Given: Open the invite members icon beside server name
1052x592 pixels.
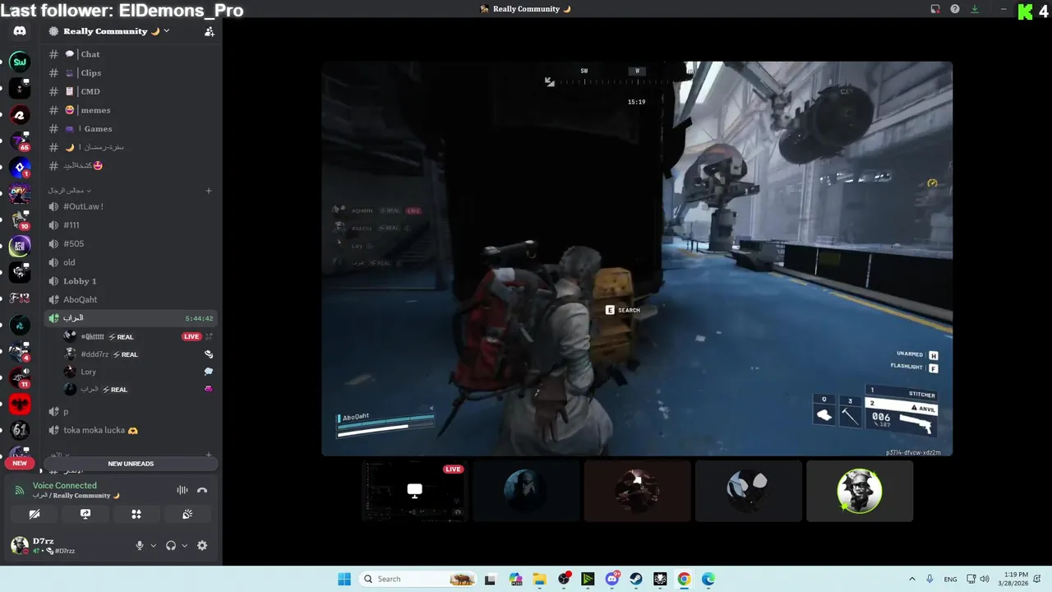Looking at the screenshot, I should (x=209, y=31).
